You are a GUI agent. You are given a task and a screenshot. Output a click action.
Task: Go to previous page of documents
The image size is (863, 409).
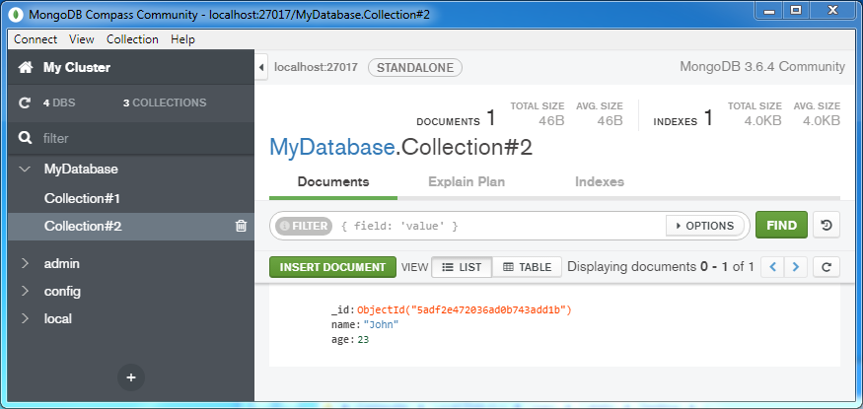click(x=772, y=267)
